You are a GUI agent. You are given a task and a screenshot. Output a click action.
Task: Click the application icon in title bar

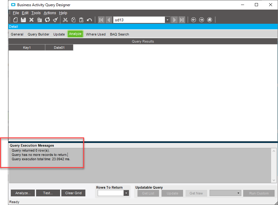point(13,5)
